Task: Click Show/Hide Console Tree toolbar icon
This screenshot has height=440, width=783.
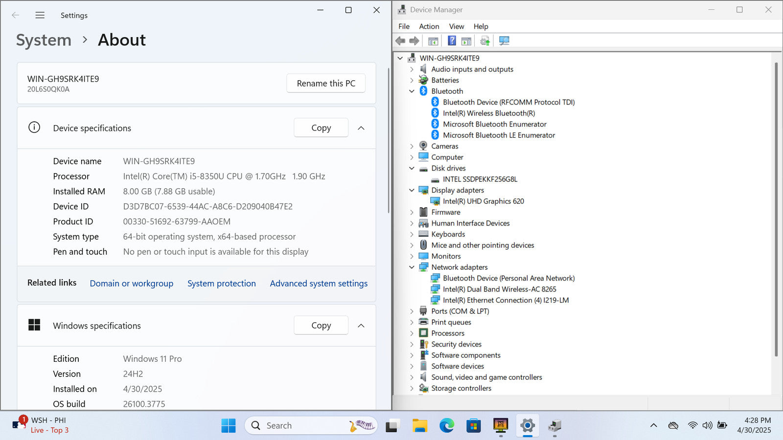Action: point(433,41)
